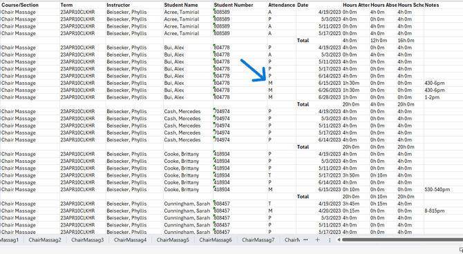Screen dimensions: 463x254
Task: Click the Student Name header cell
Action: pyautogui.click(x=188, y=5)
